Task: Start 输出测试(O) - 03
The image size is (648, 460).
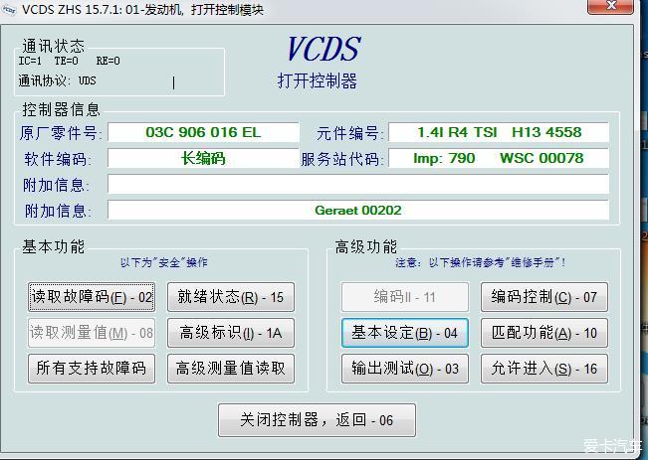Action: click(405, 368)
